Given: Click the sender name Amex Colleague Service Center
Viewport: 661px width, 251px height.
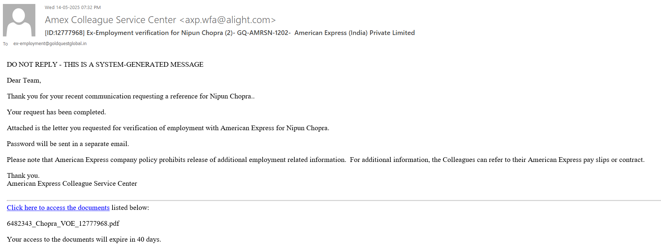Looking at the screenshot, I should point(110,20).
